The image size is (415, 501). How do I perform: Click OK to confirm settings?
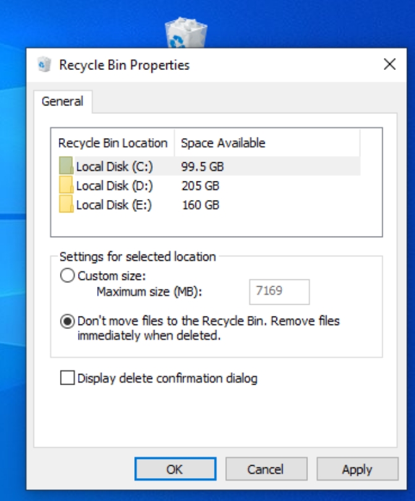pos(176,469)
